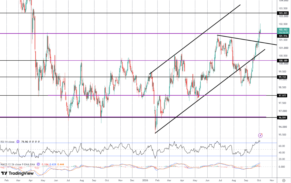Click the 96.000 price scale tick
Image resolution: width=291 pixels, height=183 pixels.
283,127
